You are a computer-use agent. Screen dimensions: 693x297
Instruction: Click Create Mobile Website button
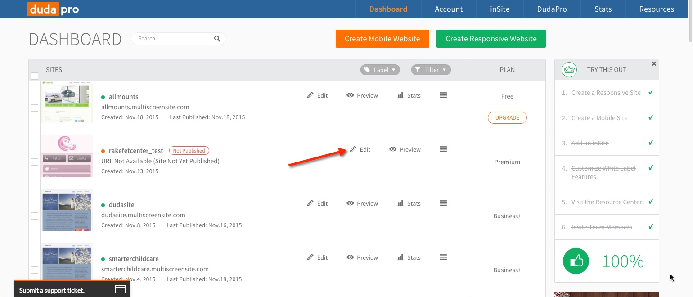(382, 39)
